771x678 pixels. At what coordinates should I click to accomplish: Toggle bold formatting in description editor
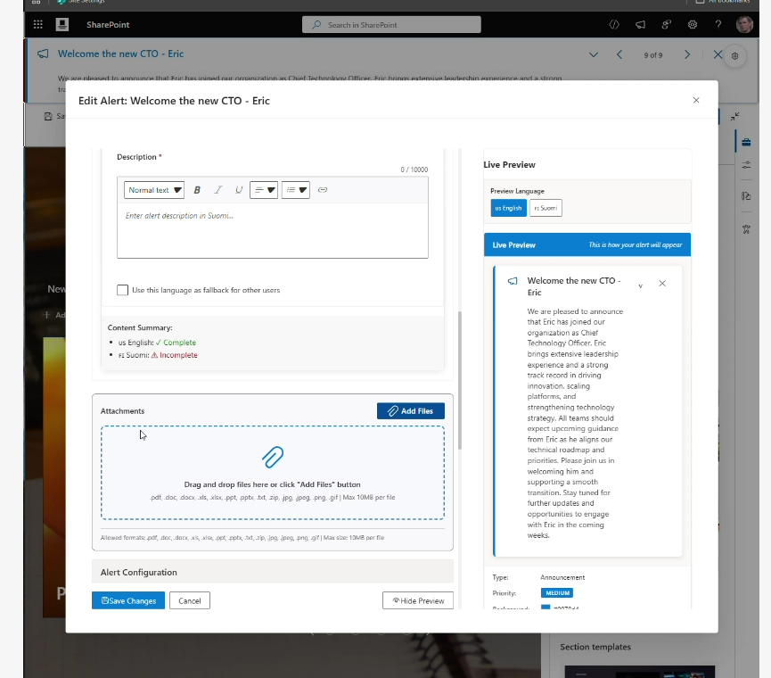click(x=197, y=190)
